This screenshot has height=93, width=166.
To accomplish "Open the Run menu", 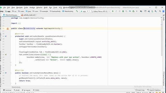I will [51, 7].
